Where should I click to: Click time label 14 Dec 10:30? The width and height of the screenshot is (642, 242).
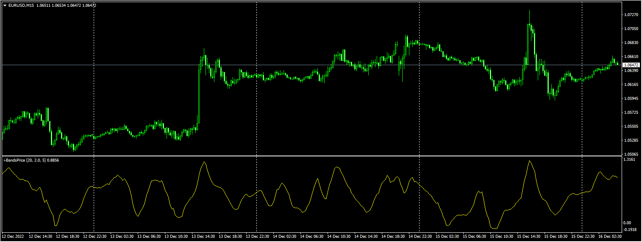click(x=338, y=236)
